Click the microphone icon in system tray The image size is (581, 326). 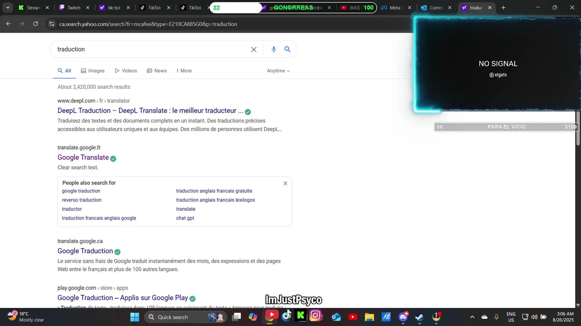497,317
